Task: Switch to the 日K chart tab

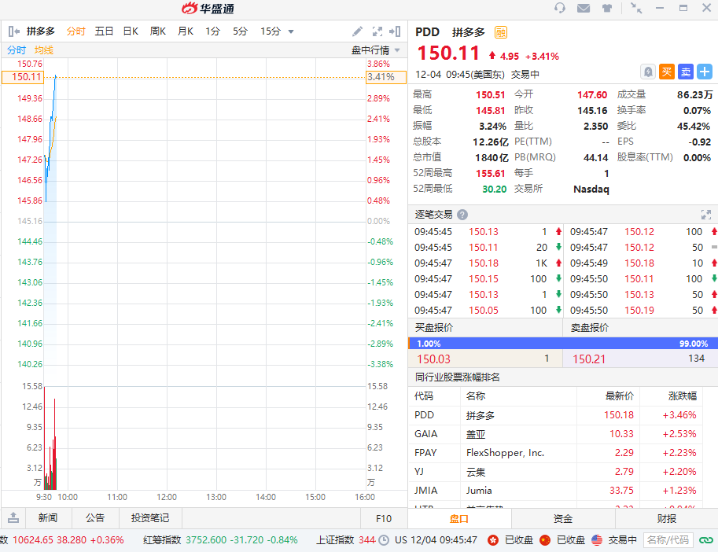Action: point(131,31)
